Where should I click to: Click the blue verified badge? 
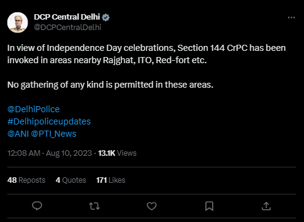click(105, 18)
